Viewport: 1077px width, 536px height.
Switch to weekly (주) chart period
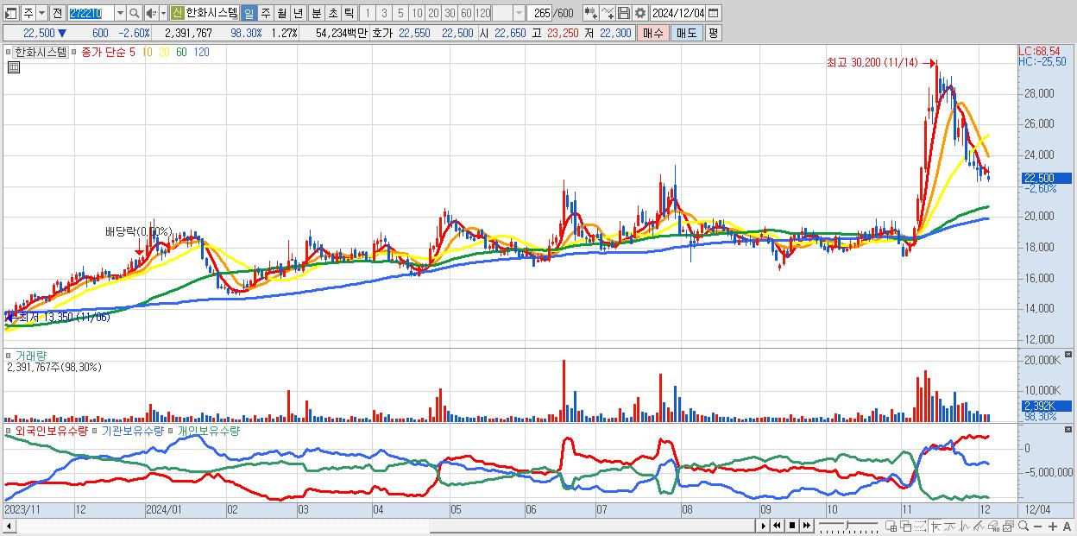tap(265, 13)
